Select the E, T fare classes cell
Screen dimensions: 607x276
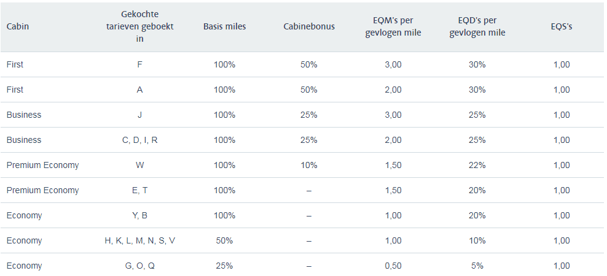point(140,190)
